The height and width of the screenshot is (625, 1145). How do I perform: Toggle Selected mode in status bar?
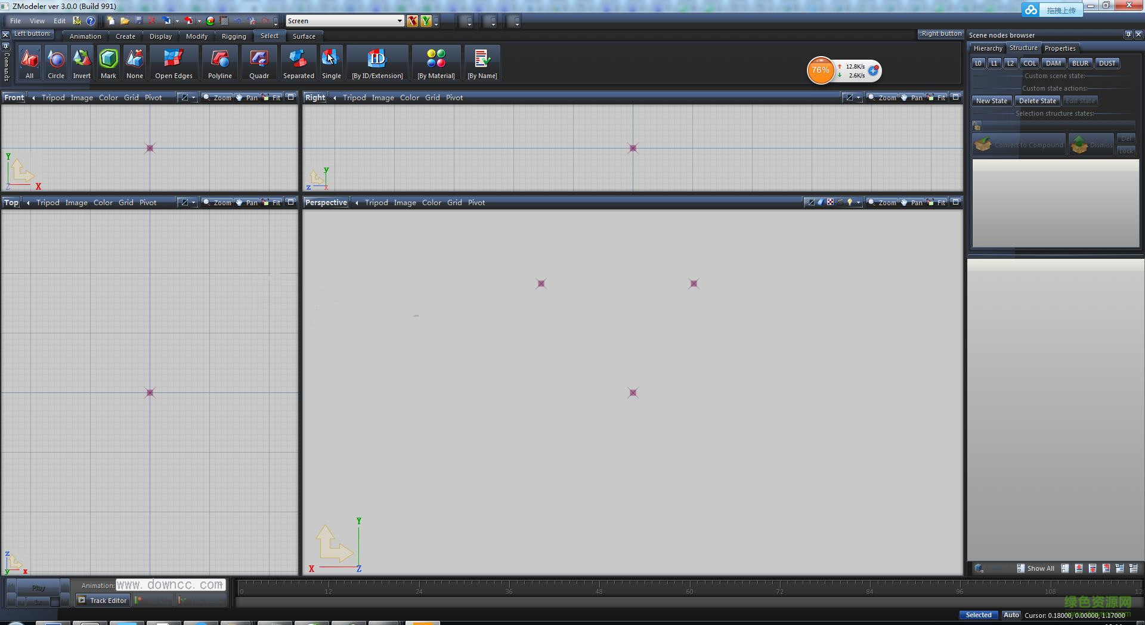pyautogui.click(x=979, y=615)
